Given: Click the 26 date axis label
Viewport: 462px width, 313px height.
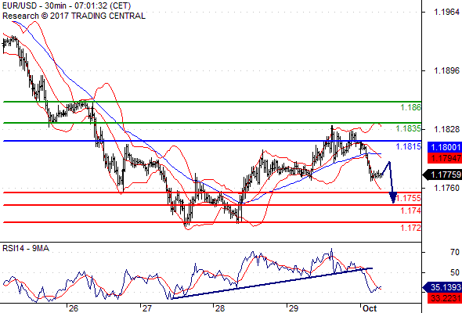Looking at the screenshot, I should point(74,308).
